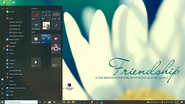Viewport: 185px width, 104px height.
Task: Launch Opera GX Browser tile
Action: [56, 62]
